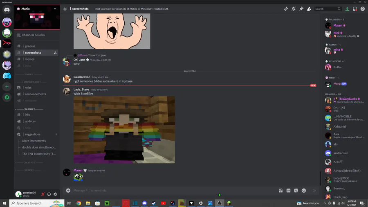Open the suggestions forum channel
368x207 pixels.
point(37,134)
